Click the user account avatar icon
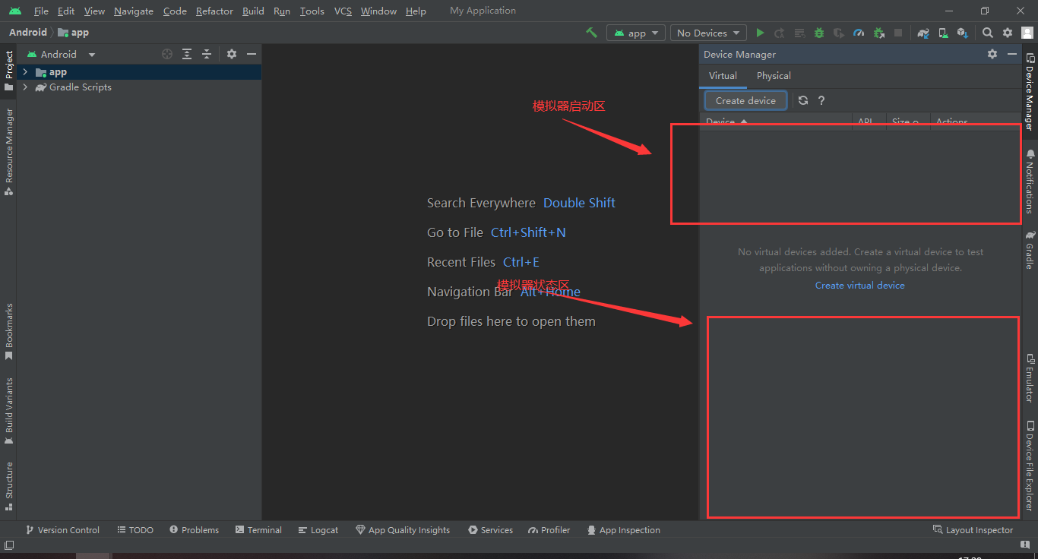Viewport: 1038px width, 559px height. (1027, 33)
